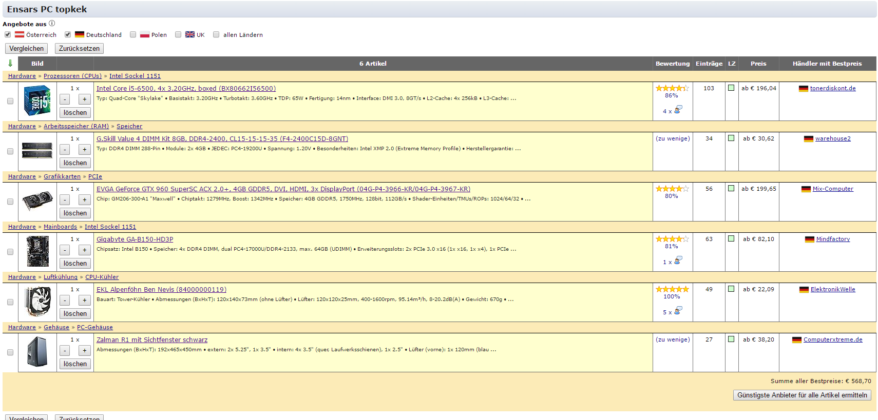Screen dimensions: 878x420
Task: Click the German flag next to Deutschland filter
Action: click(80, 34)
